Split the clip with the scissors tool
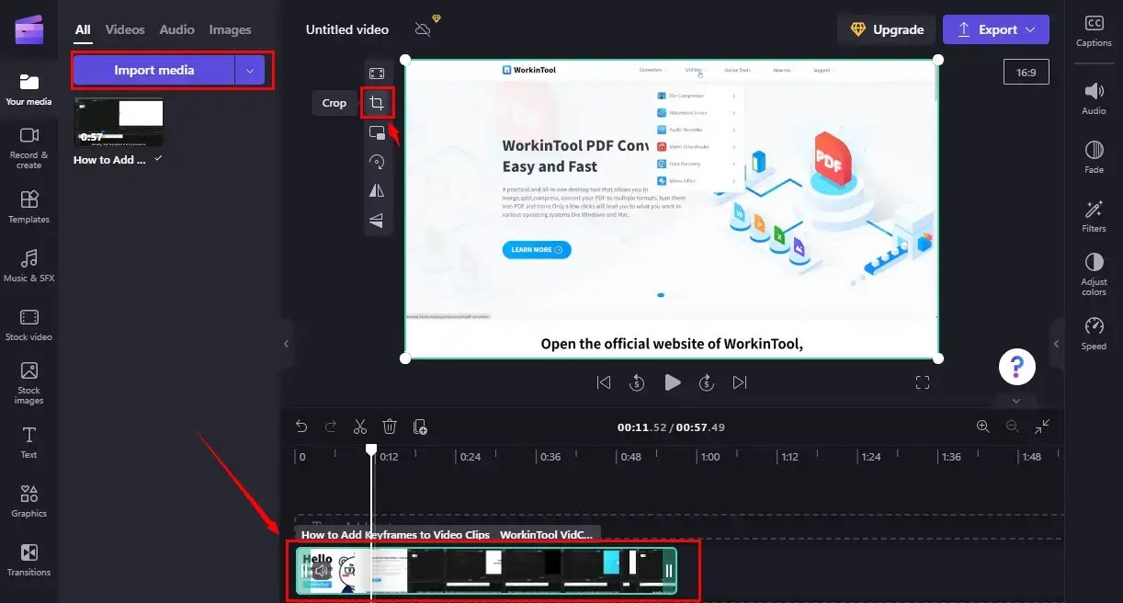The width and height of the screenshot is (1123, 603). click(x=360, y=426)
